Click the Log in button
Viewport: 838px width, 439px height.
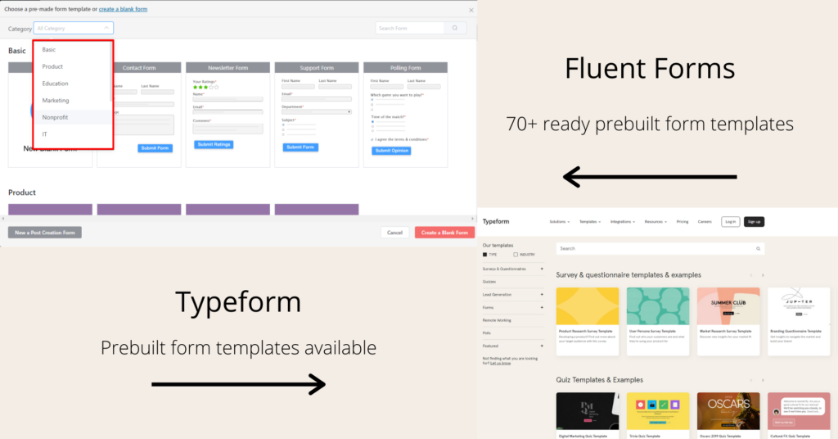731,221
